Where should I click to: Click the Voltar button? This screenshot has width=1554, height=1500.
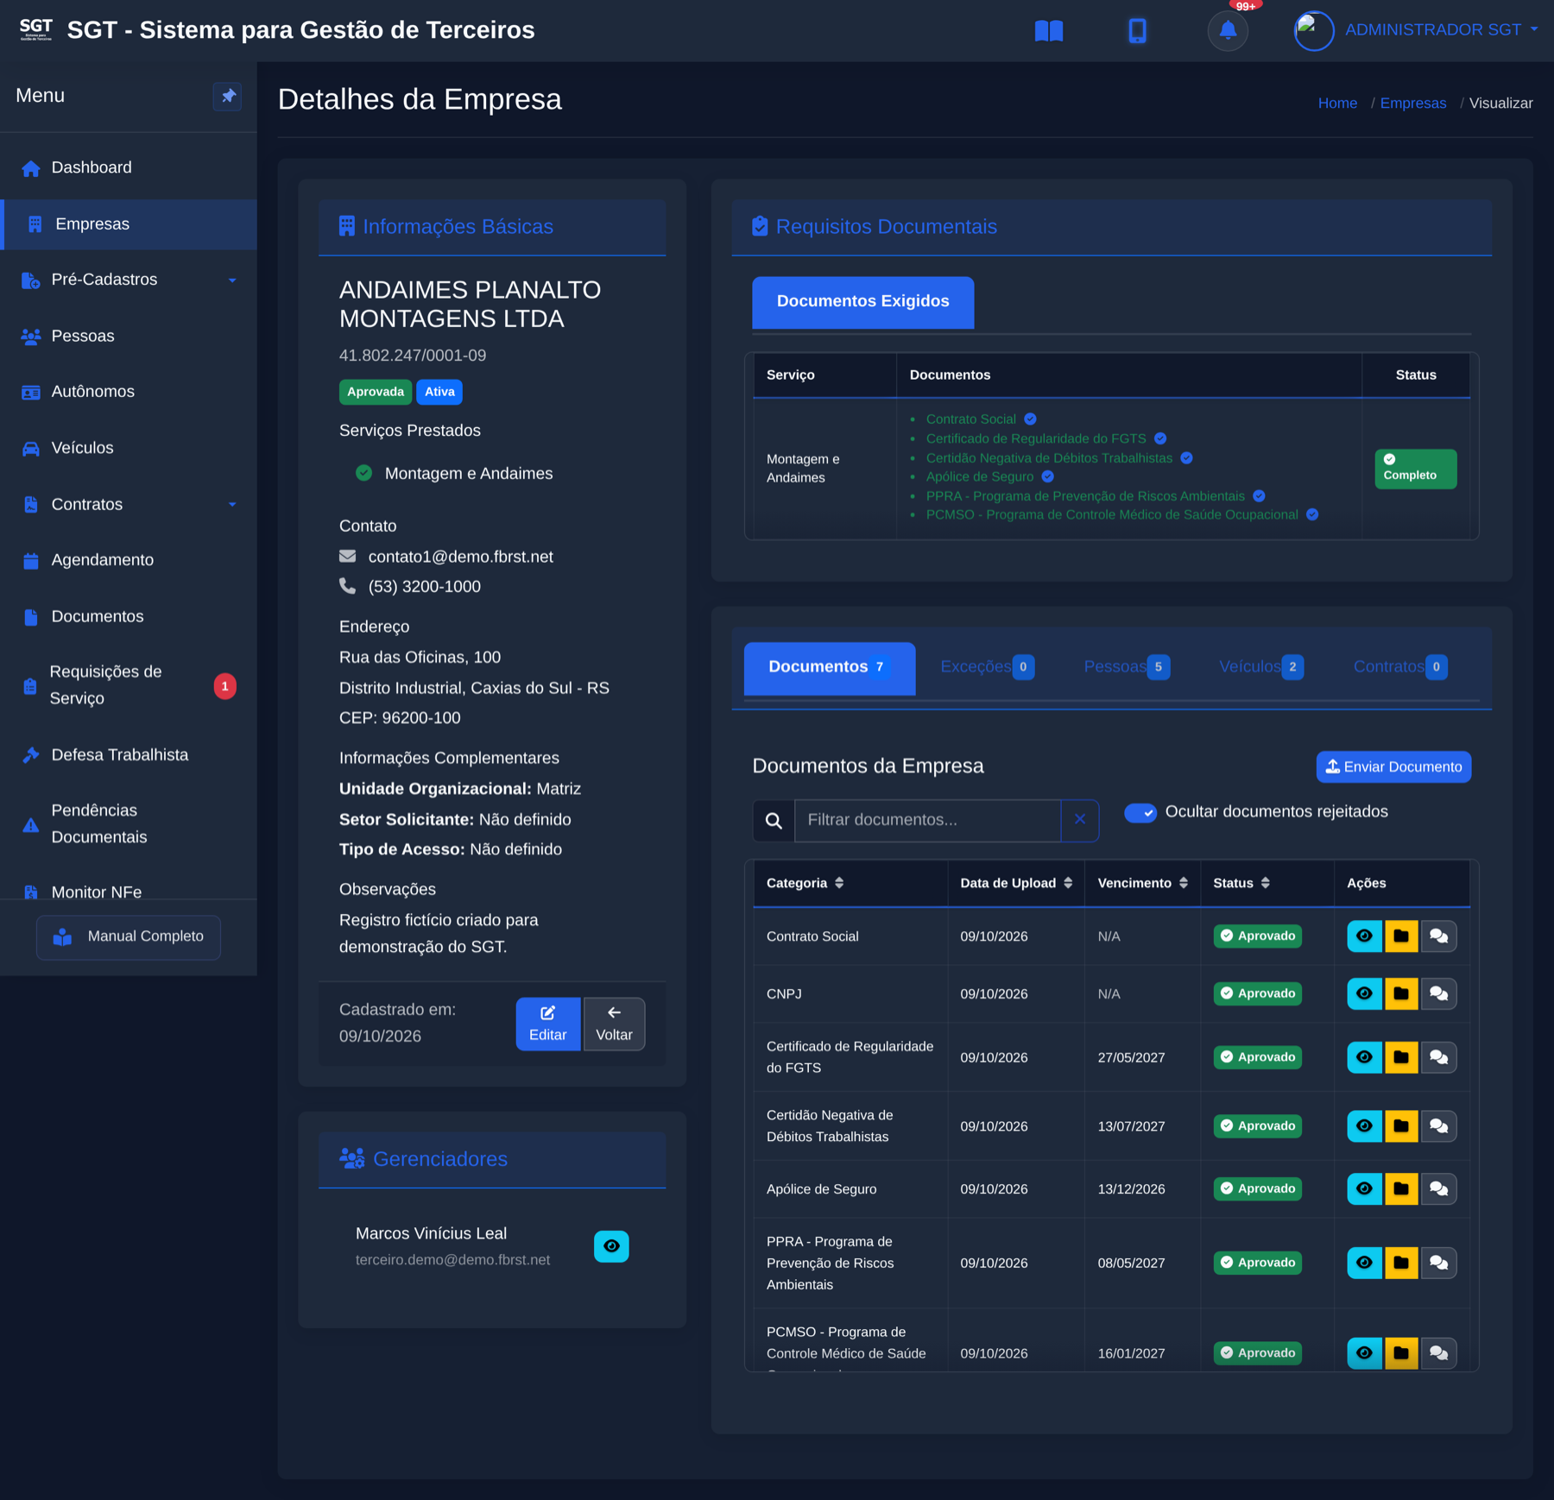(x=614, y=1024)
